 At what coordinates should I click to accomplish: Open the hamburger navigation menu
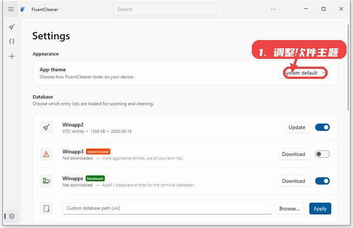11,9
